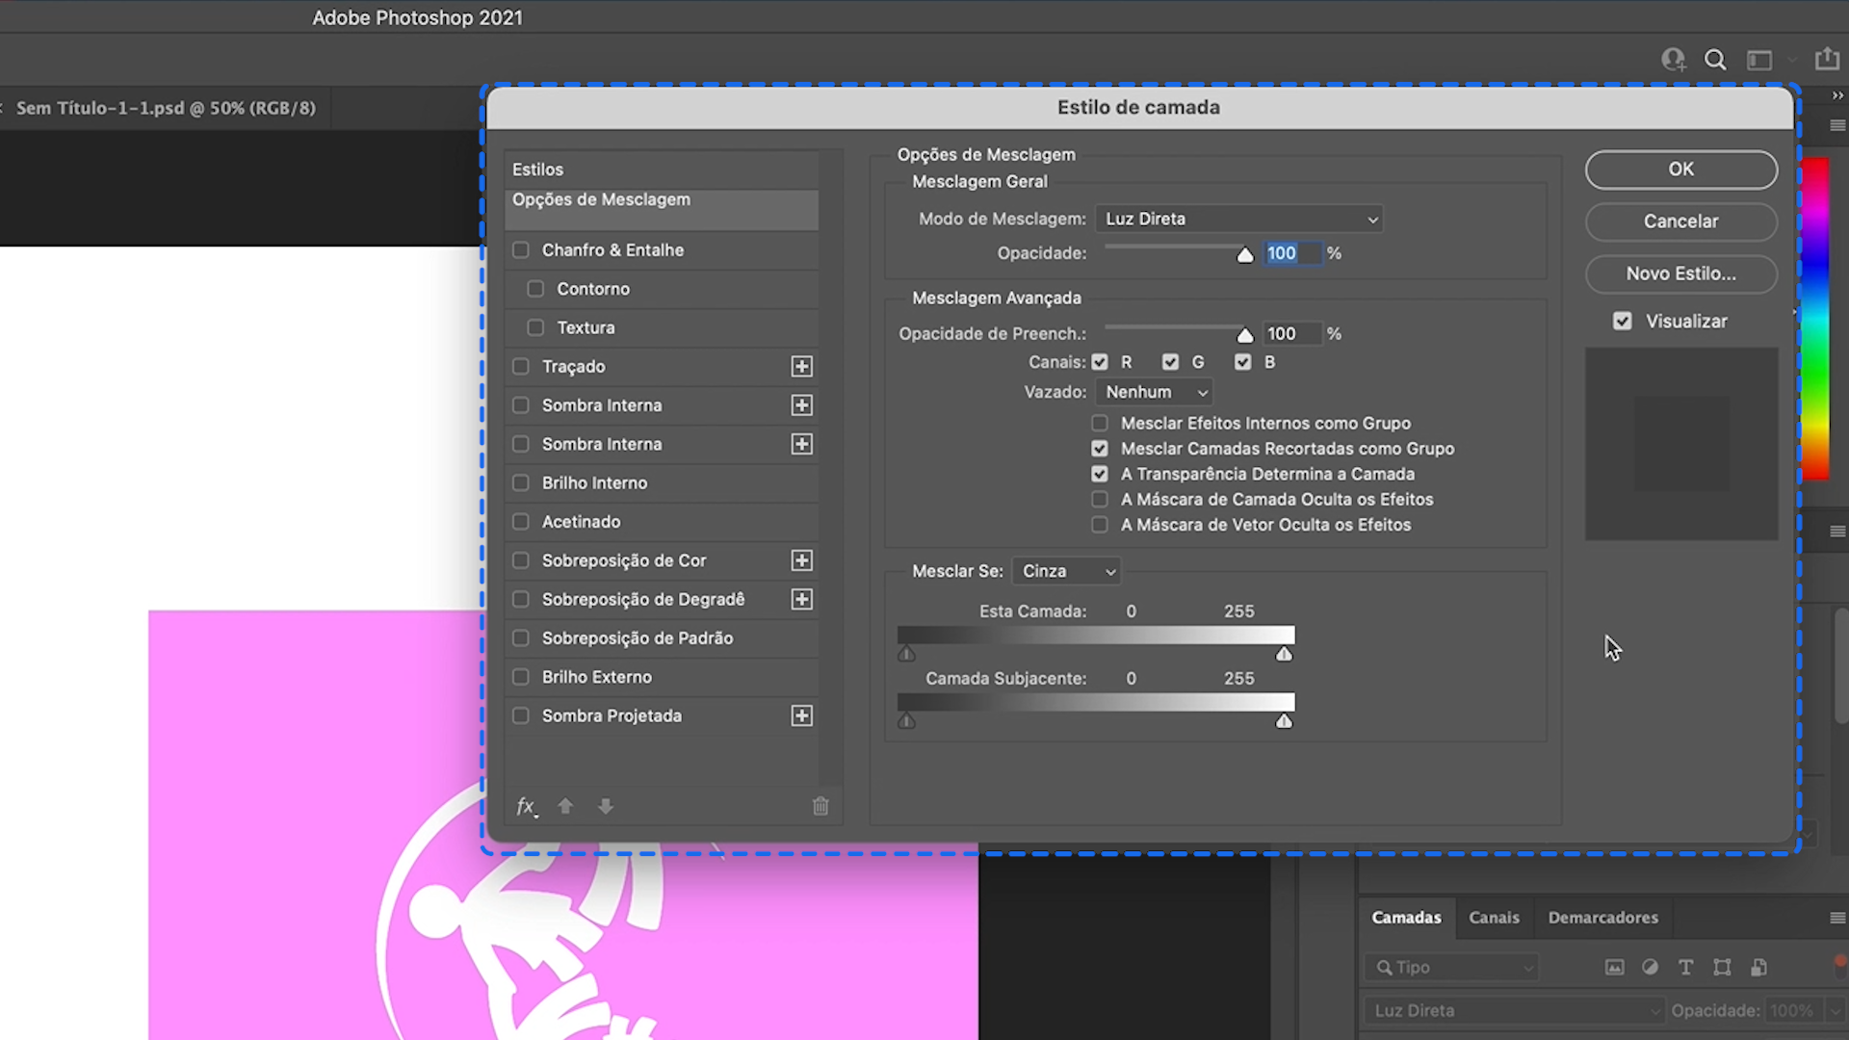This screenshot has height=1040, width=1849.
Task: Click the Novo Estilo button
Action: click(x=1680, y=273)
